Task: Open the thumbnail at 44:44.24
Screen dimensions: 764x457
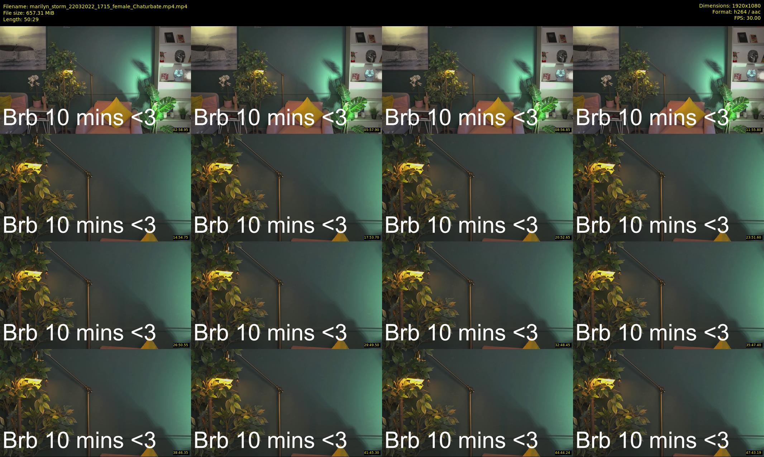Action: 477,402
